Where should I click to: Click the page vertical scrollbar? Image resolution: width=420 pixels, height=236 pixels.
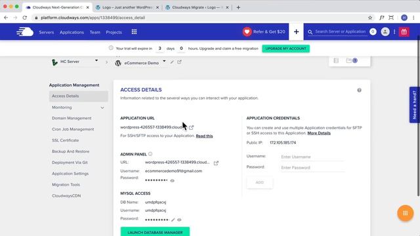point(419,115)
